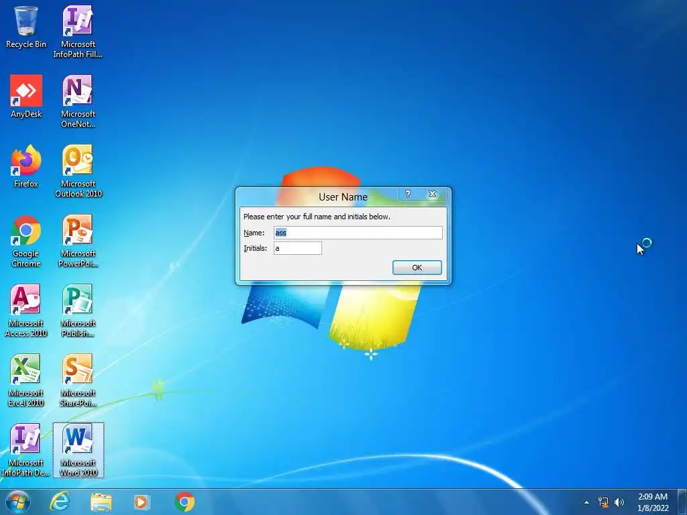Open Windows Explorer from the taskbar

tap(101, 502)
